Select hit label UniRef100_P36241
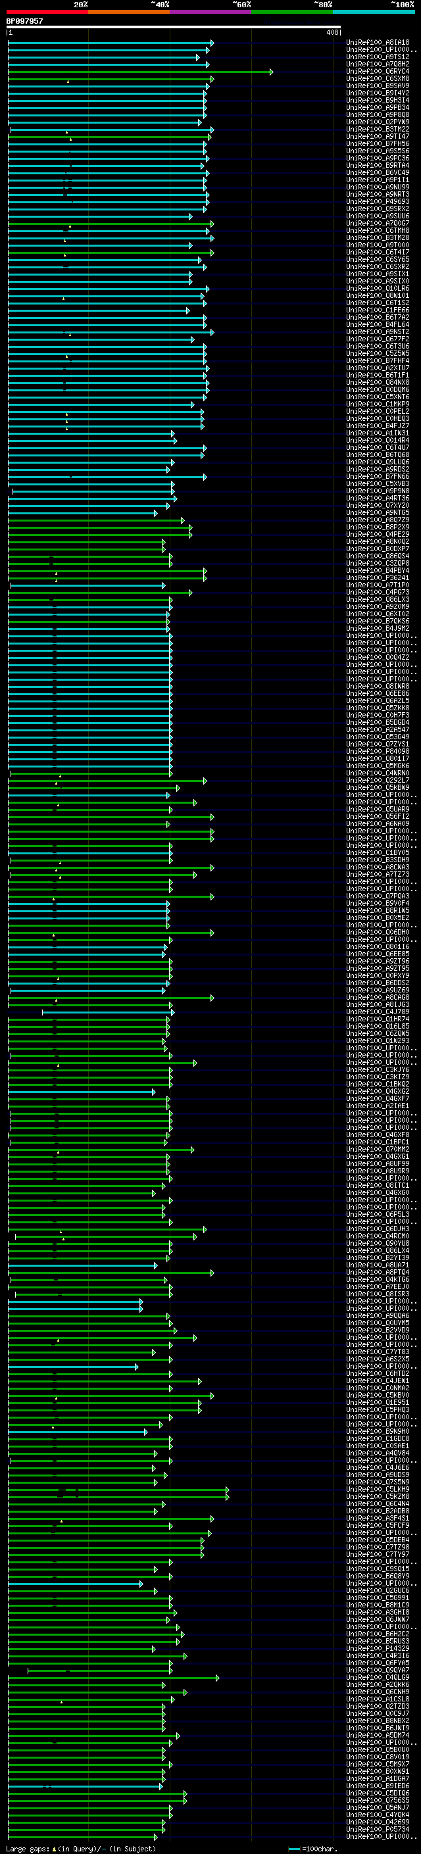 pos(378,577)
